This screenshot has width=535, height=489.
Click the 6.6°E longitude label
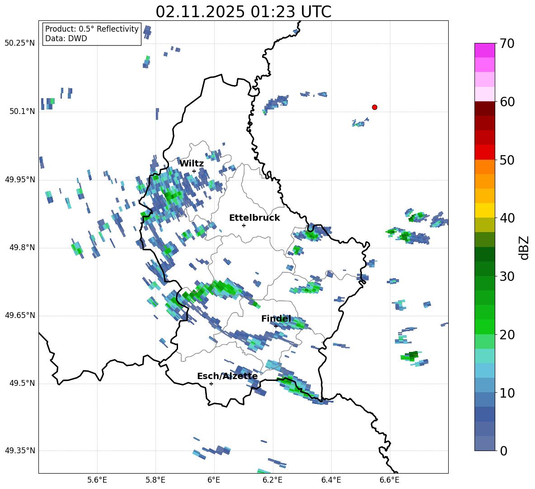pos(390,480)
